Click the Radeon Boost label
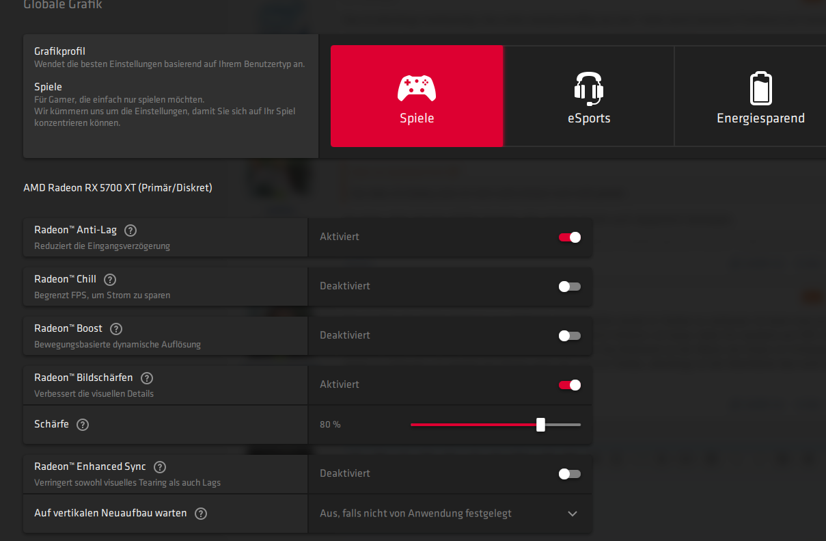826x541 pixels. click(x=68, y=329)
